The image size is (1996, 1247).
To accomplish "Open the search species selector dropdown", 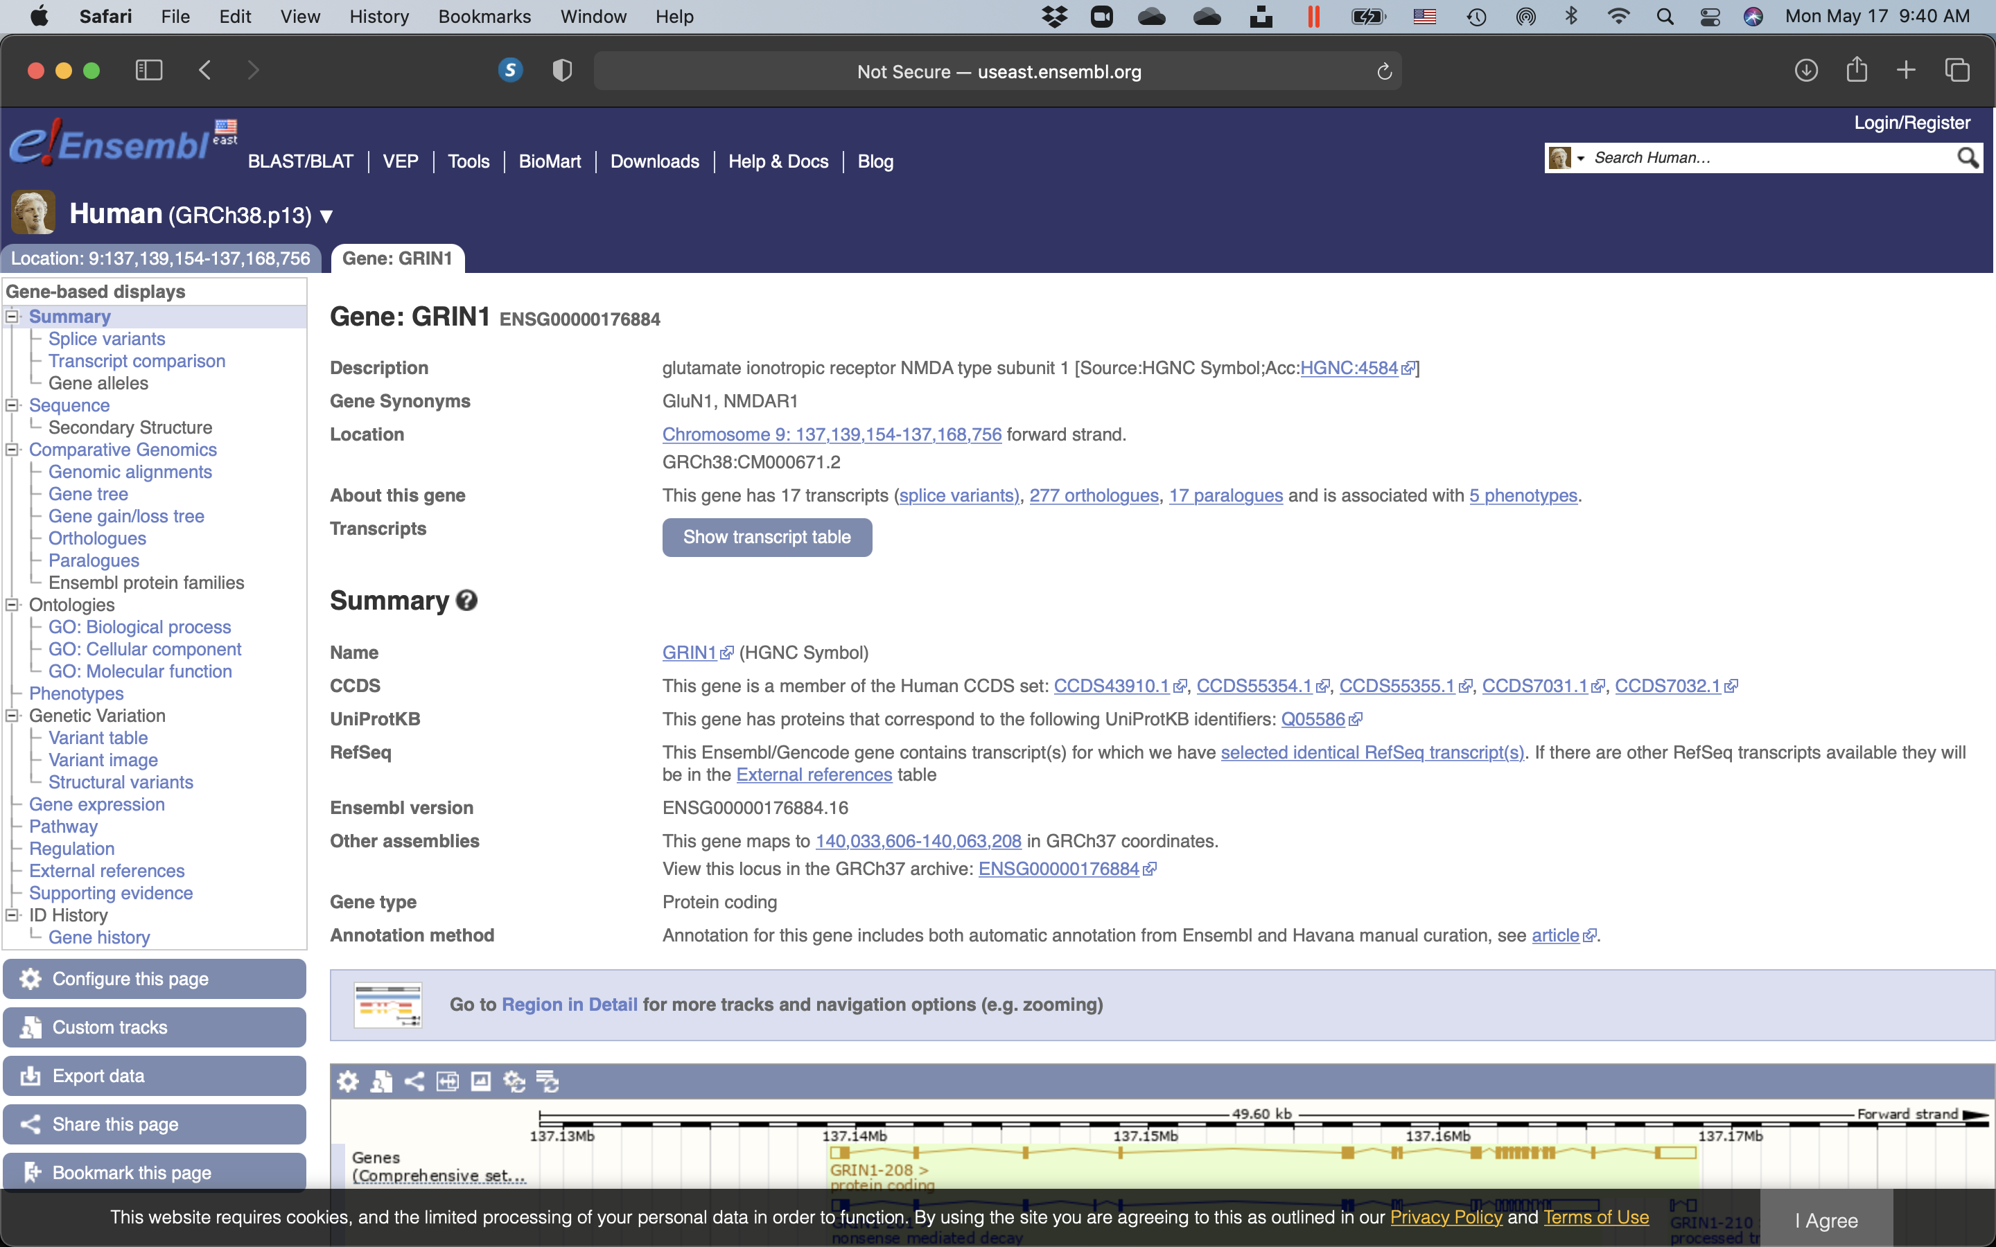I will pyautogui.click(x=1566, y=157).
